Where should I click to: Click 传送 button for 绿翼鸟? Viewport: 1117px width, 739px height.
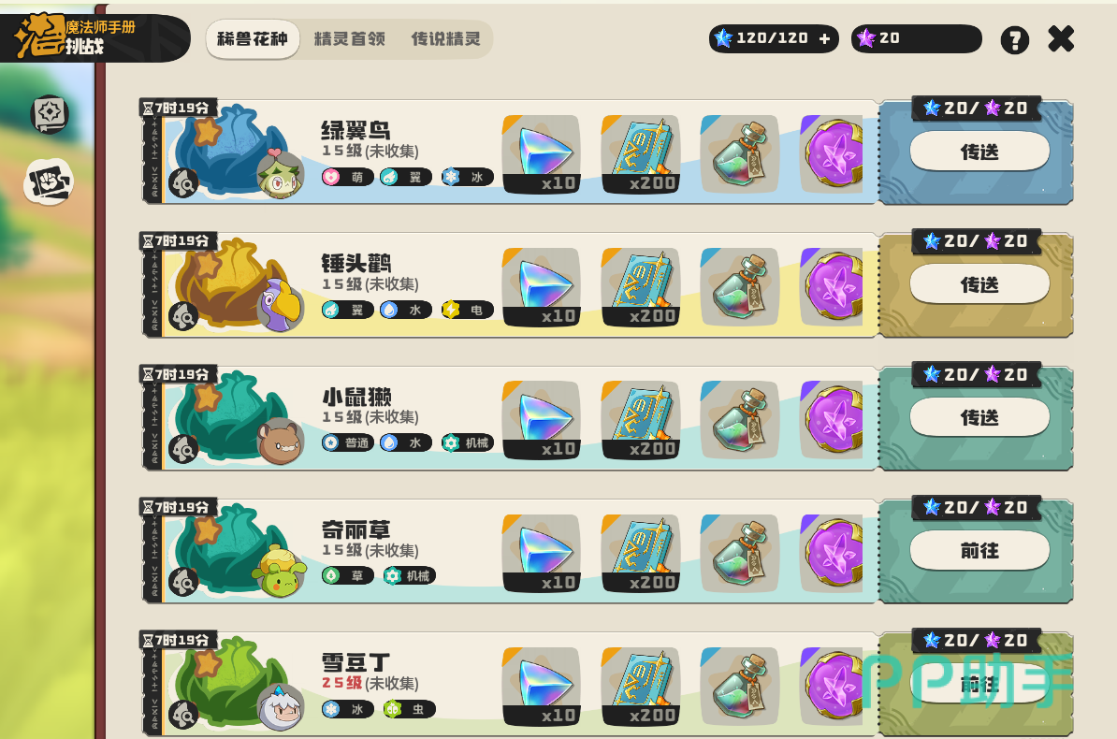click(979, 152)
